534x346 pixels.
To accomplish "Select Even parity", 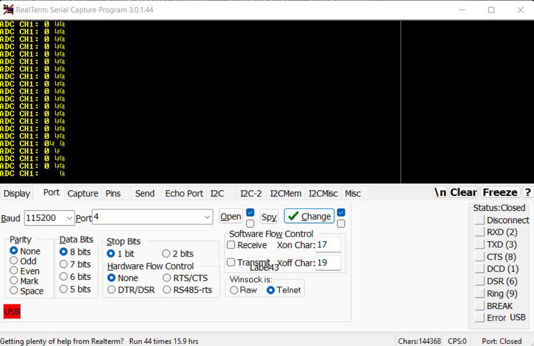I will [25, 271].
